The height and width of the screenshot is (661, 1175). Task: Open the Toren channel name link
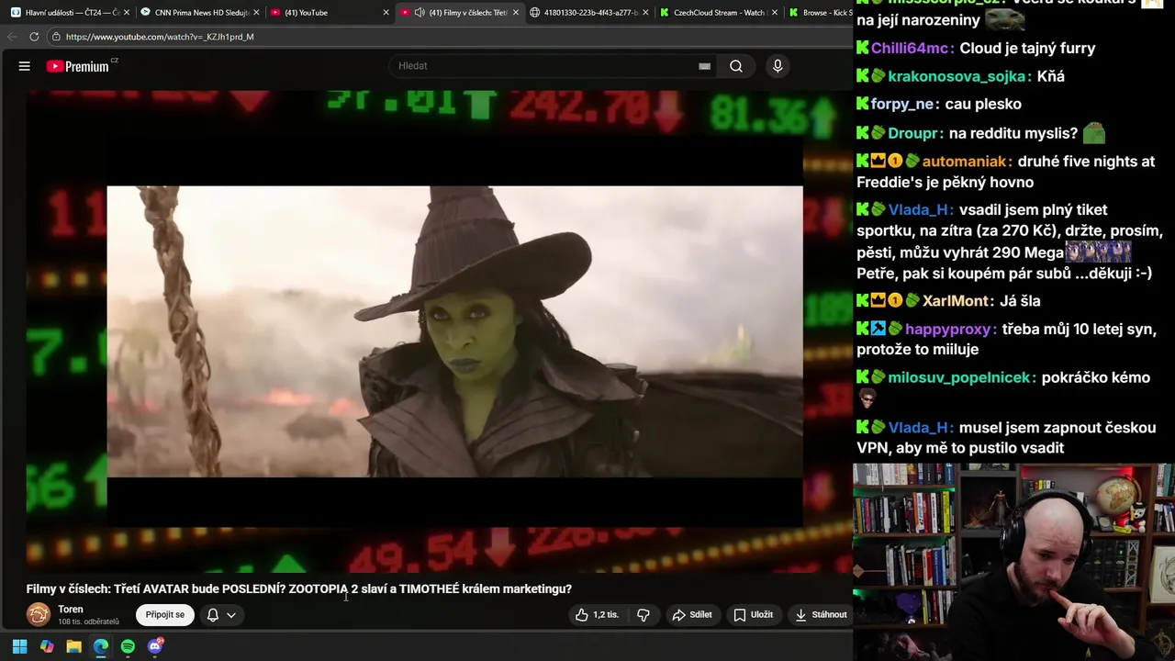tap(71, 610)
